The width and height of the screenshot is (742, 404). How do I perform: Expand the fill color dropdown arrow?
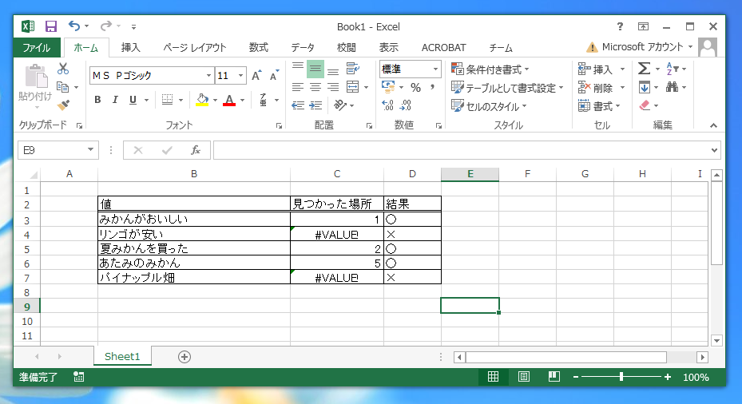215,101
